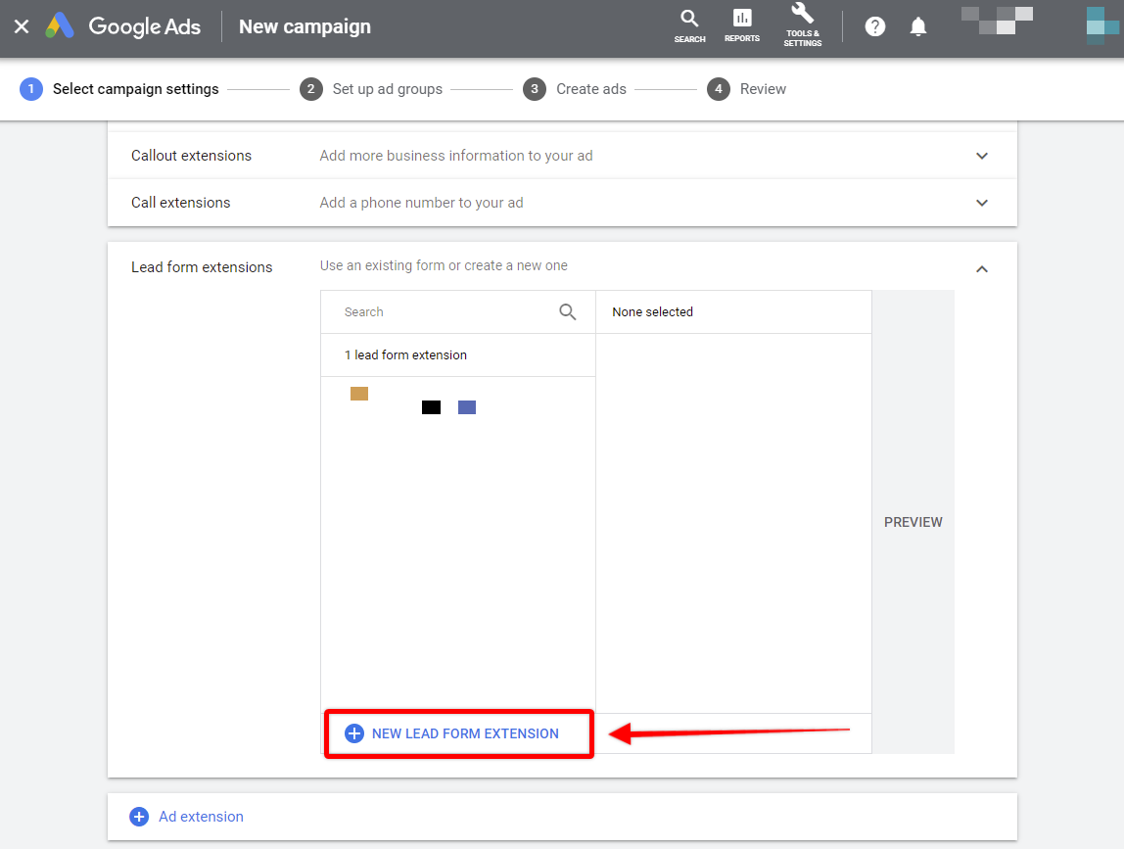Image resolution: width=1124 pixels, height=849 pixels.
Task: Click the Review step circle
Action: pyautogui.click(x=718, y=88)
